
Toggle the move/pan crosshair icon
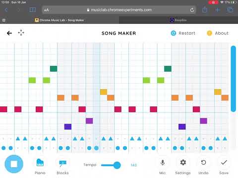click(21, 33)
